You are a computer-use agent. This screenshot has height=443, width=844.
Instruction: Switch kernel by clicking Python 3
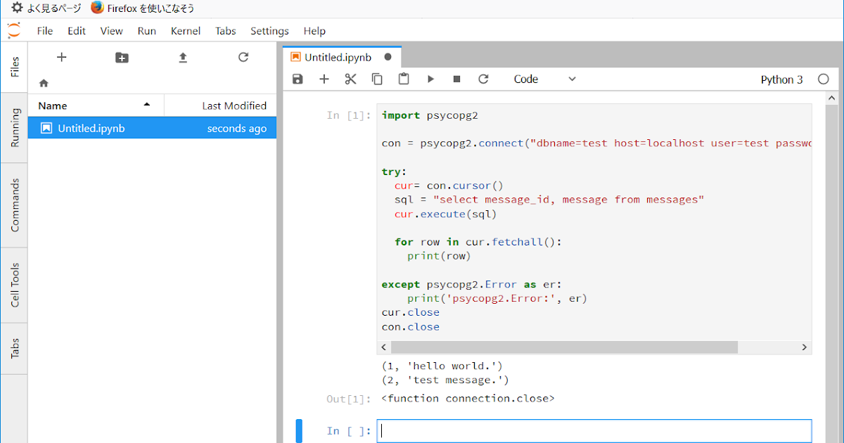781,79
